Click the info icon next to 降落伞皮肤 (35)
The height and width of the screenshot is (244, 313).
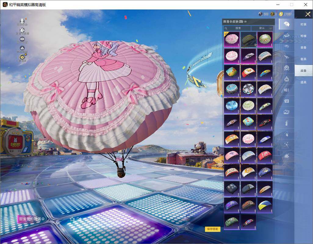(245, 22)
